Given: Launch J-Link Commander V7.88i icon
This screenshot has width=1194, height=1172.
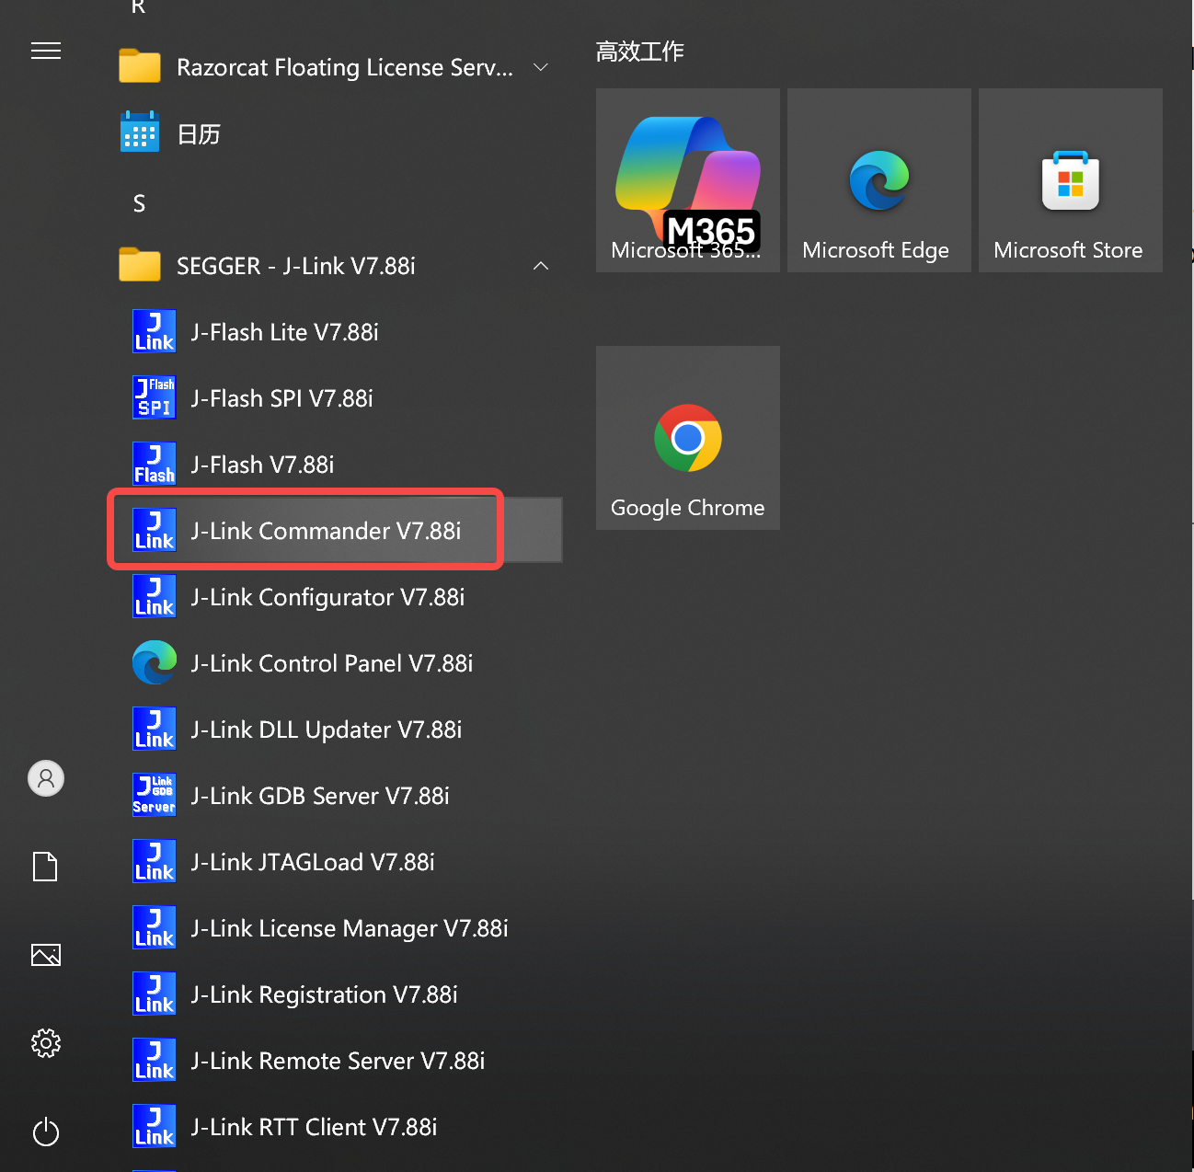Looking at the screenshot, I should tap(155, 530).
